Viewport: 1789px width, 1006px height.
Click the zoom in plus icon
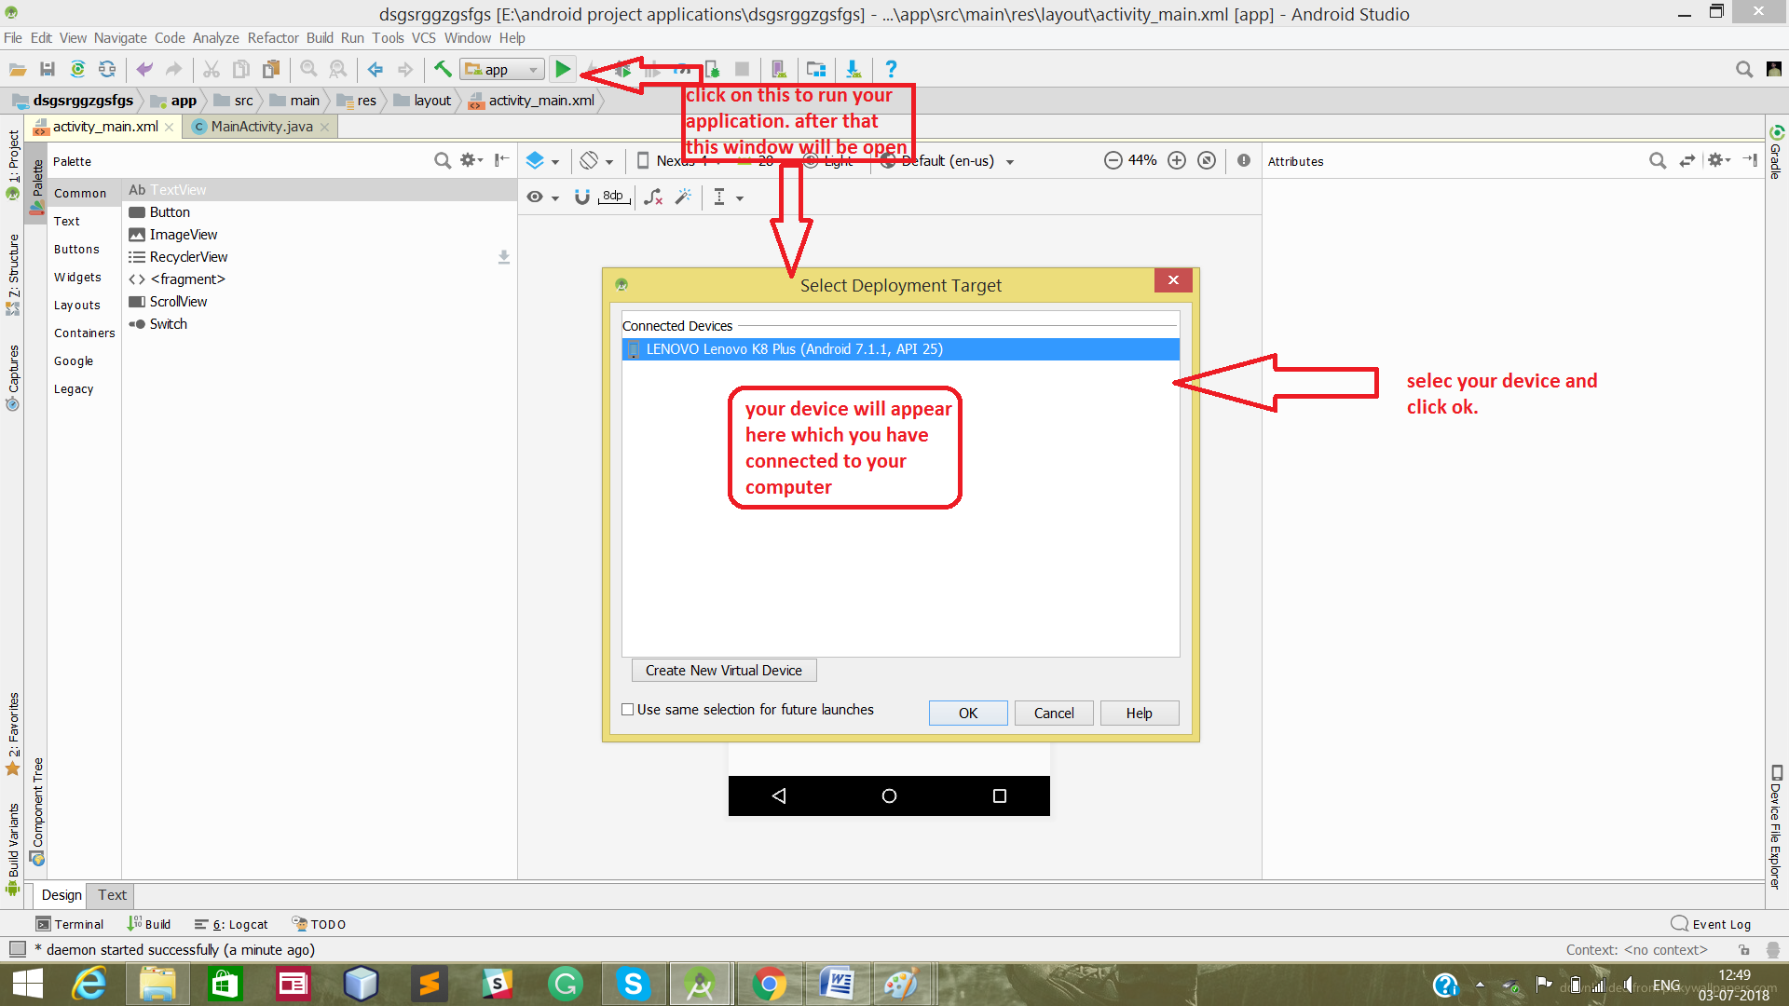[x=1177, y=160]
